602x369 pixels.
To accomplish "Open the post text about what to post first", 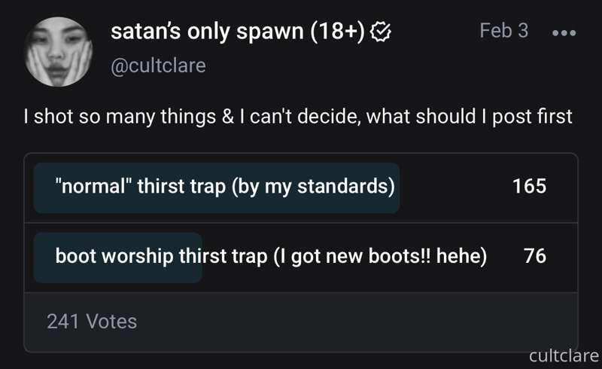I will tap(298, 117).
